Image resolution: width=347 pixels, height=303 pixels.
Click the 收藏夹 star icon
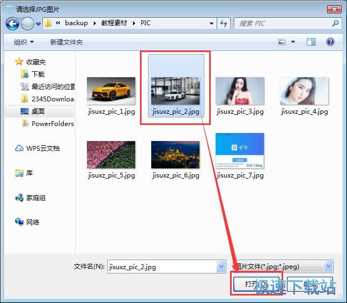[19, 62]
